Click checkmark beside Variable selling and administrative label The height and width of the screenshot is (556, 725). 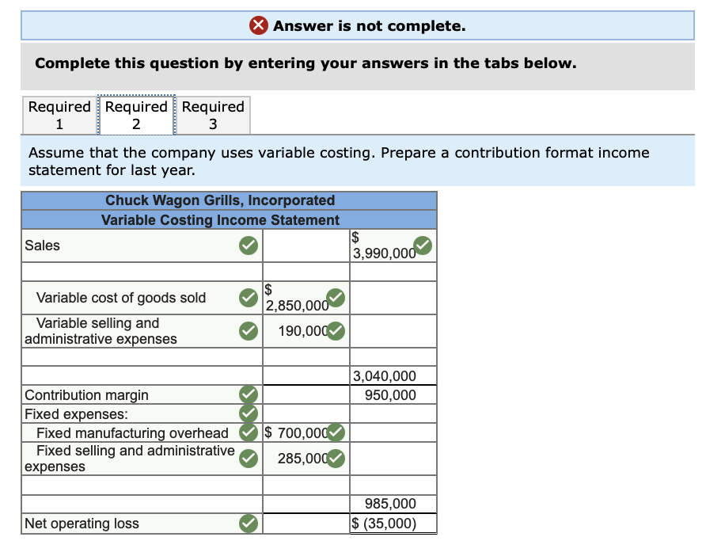[x=249, y=331]
